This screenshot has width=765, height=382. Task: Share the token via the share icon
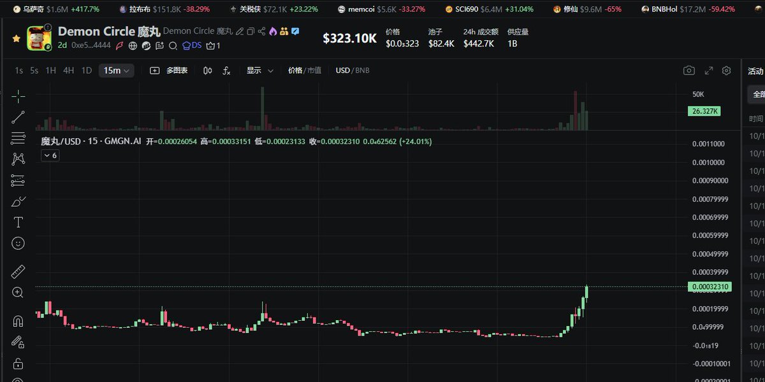[x=262, y=31]
